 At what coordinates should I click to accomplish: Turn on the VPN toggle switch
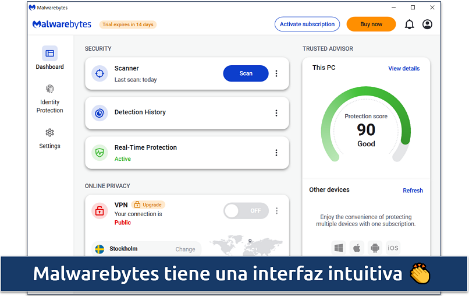tap(246, 211)
